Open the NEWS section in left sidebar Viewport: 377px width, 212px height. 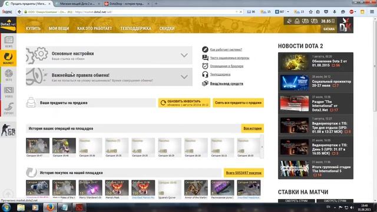[x=8, y=42]
